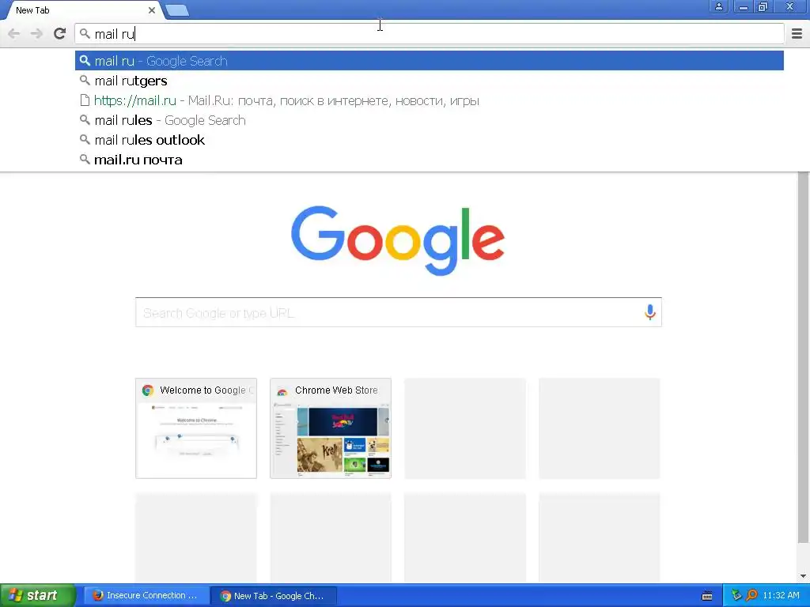This screenshot has width=810, height=607.
Task: Open a new tab with the tab button
Action: pos(177,9)
